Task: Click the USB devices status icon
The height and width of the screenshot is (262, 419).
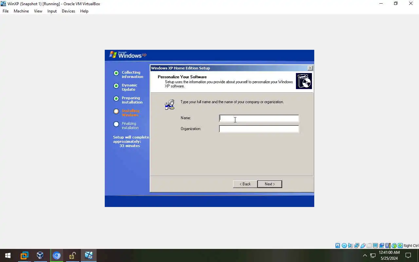Action: 363,246
